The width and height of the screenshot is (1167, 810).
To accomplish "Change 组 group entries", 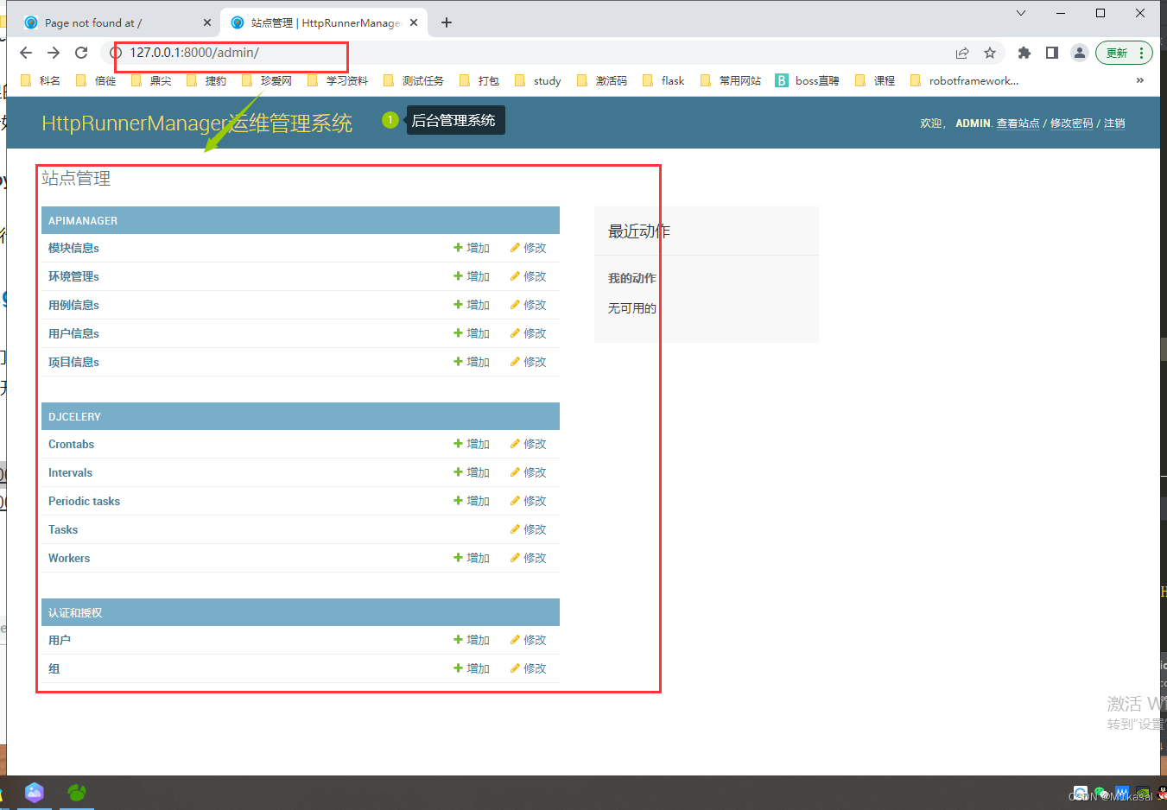I will [x=528, y=668].
